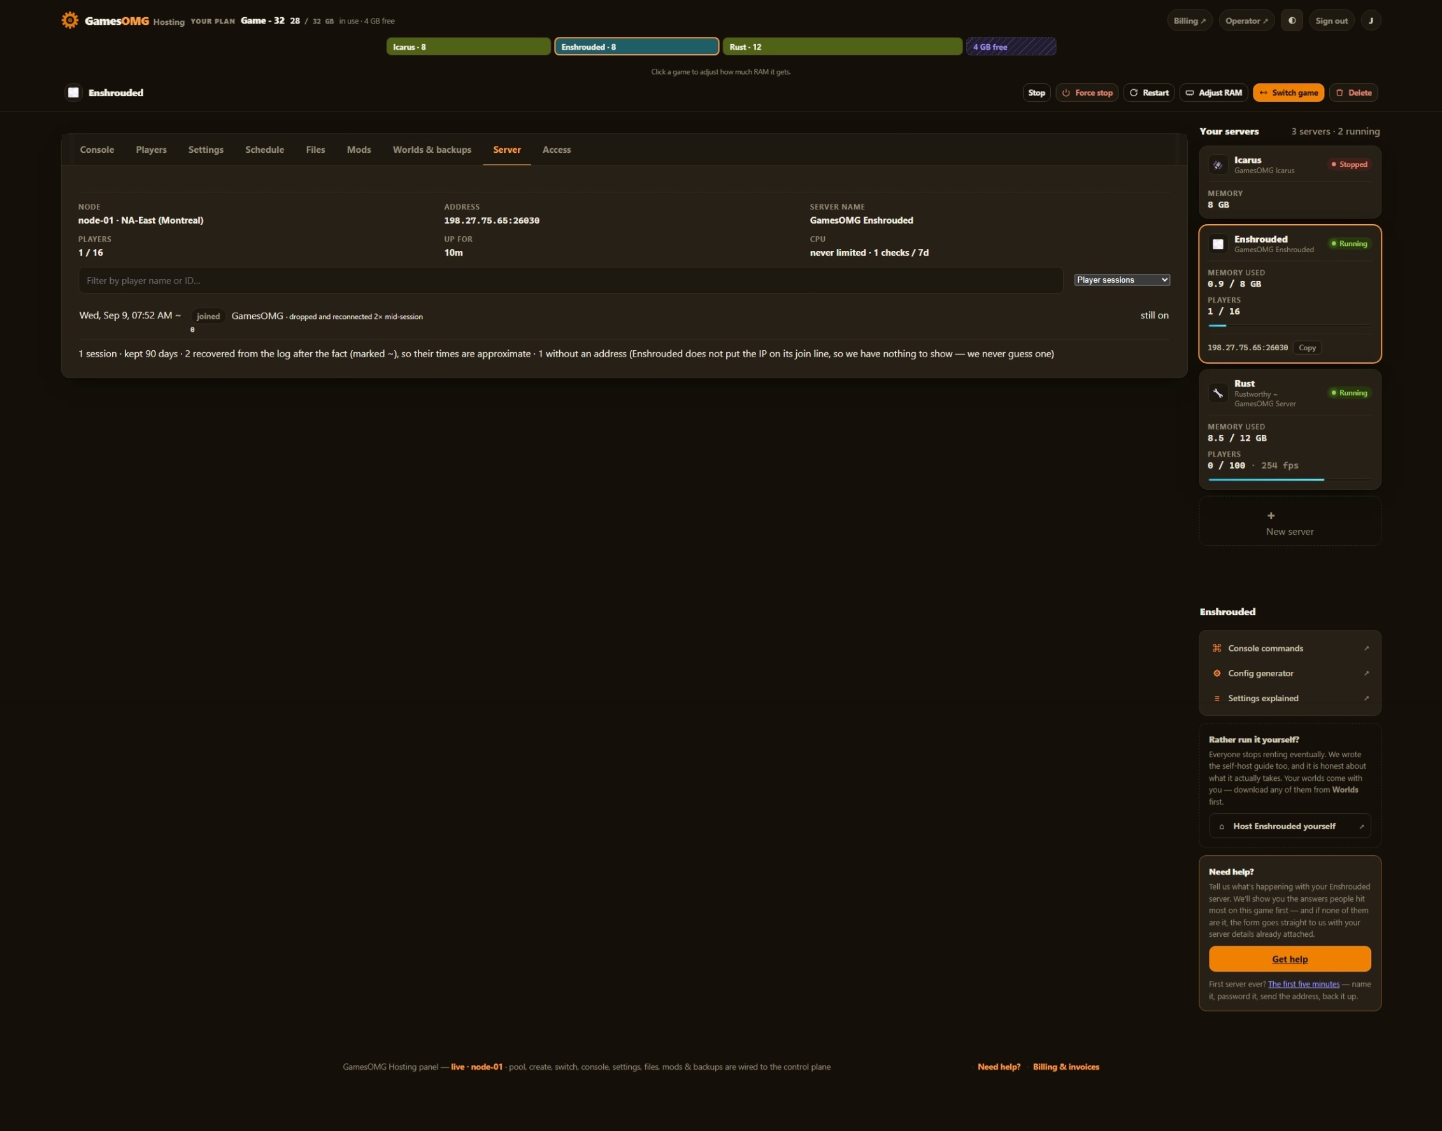Image resolution: width=1442 pixels, height=1131 pixels.
Task: Click the GamesOMG gear logo icon
Action: (x=69, y=20)
